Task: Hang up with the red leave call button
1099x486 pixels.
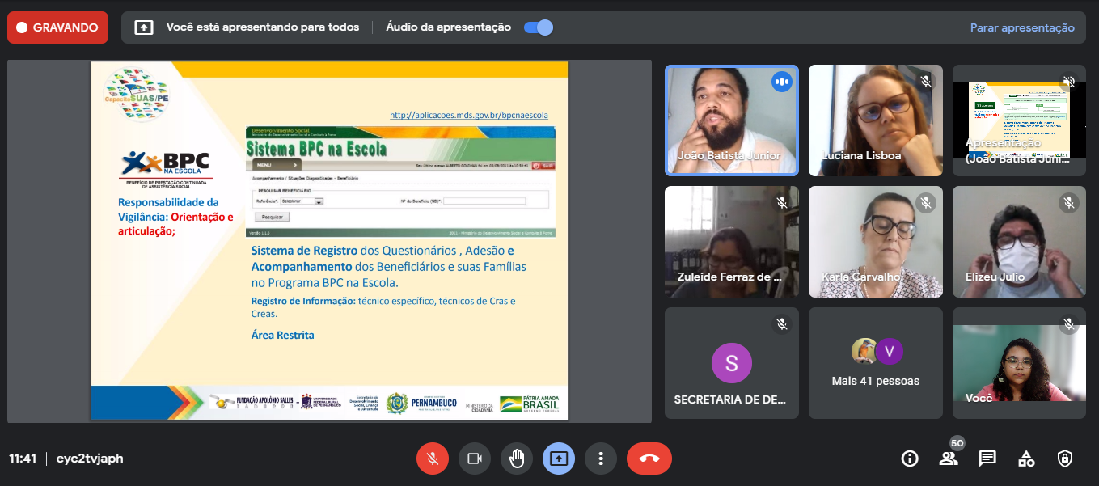Action: (x=649, y=459)
